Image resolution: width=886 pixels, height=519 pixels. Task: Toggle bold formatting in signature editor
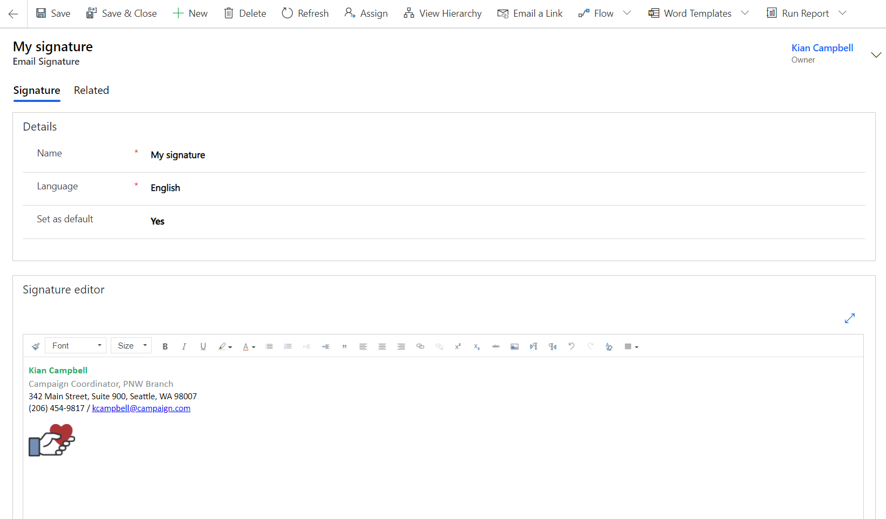click(165, 346)
